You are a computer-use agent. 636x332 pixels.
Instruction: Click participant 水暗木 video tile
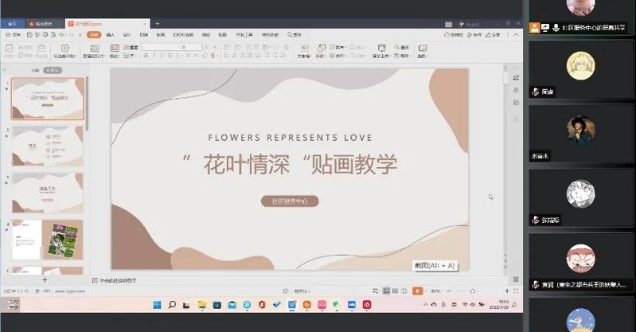(580, 134)
